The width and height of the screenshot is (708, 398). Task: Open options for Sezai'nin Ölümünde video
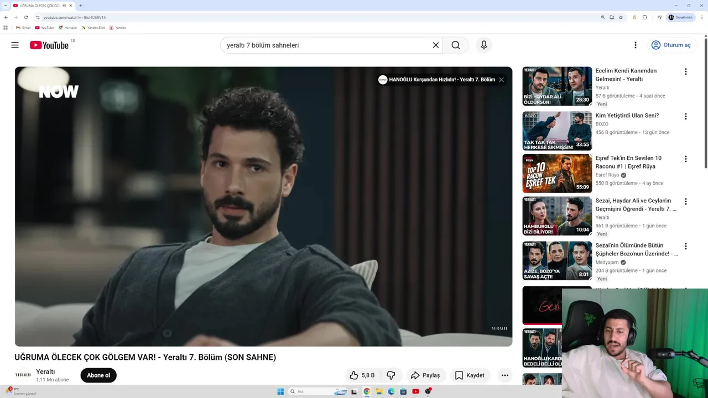click(x=686, y=247)
